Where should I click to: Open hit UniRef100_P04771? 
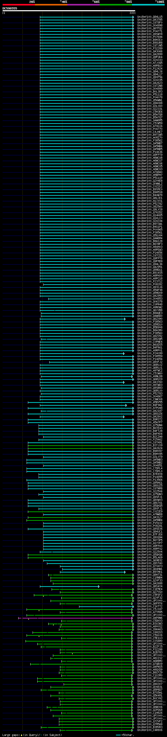[x=150, y=31]
